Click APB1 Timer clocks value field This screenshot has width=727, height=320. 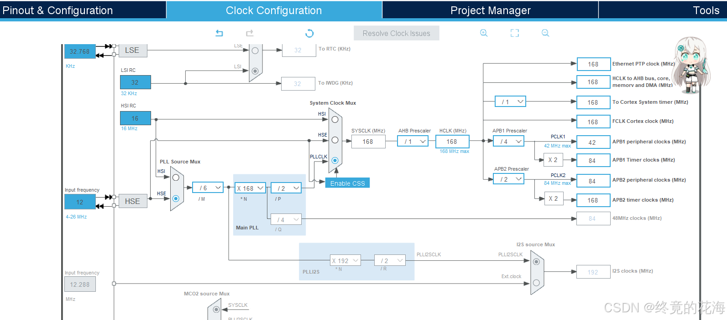tap(593, 160)
